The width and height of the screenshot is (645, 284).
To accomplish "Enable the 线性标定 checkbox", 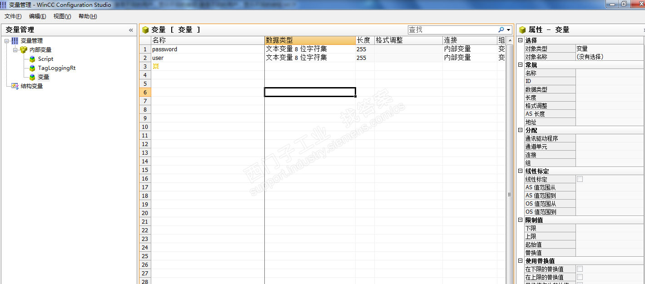I will tap(580, 179).
